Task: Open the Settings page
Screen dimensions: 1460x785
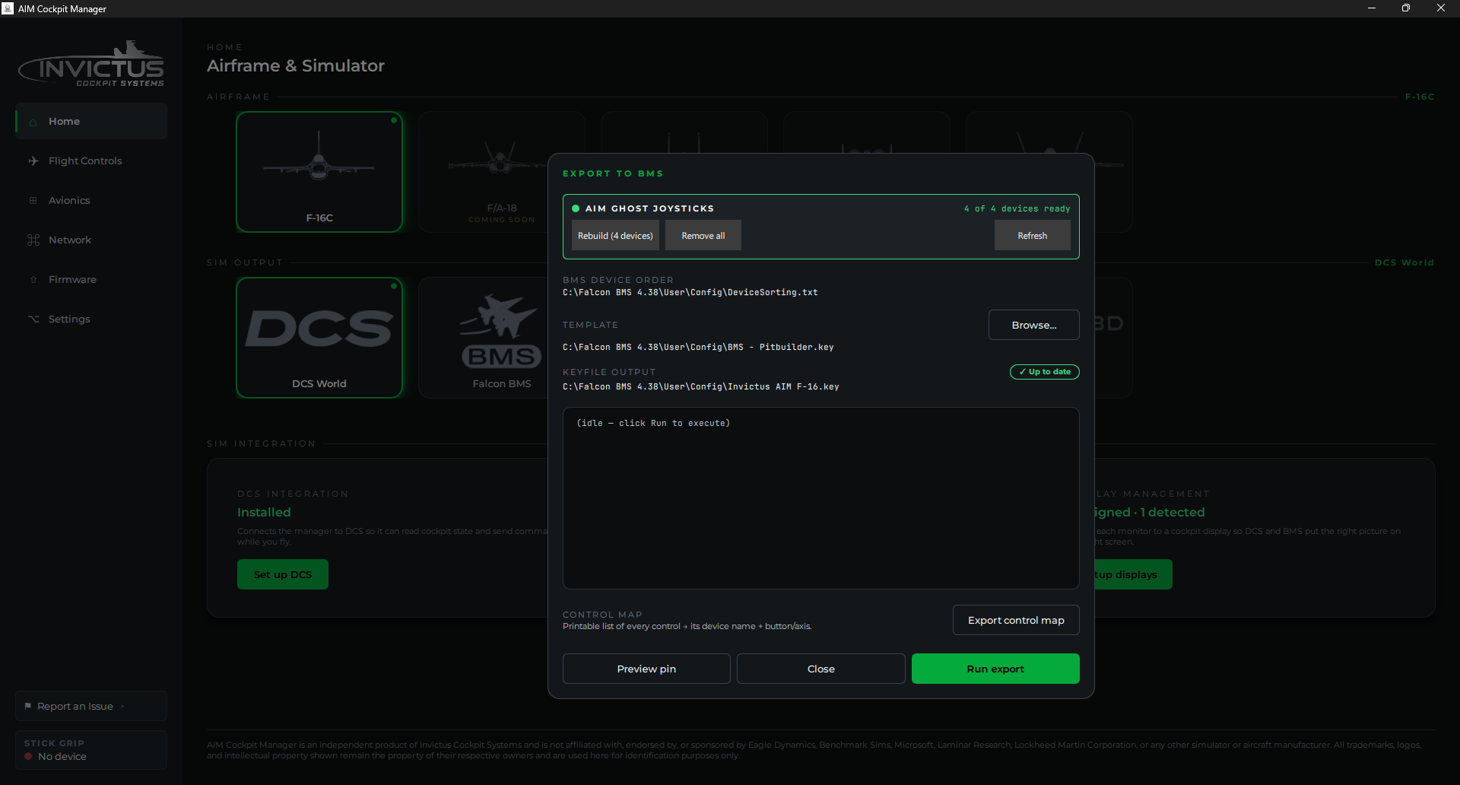Action: 91,319
